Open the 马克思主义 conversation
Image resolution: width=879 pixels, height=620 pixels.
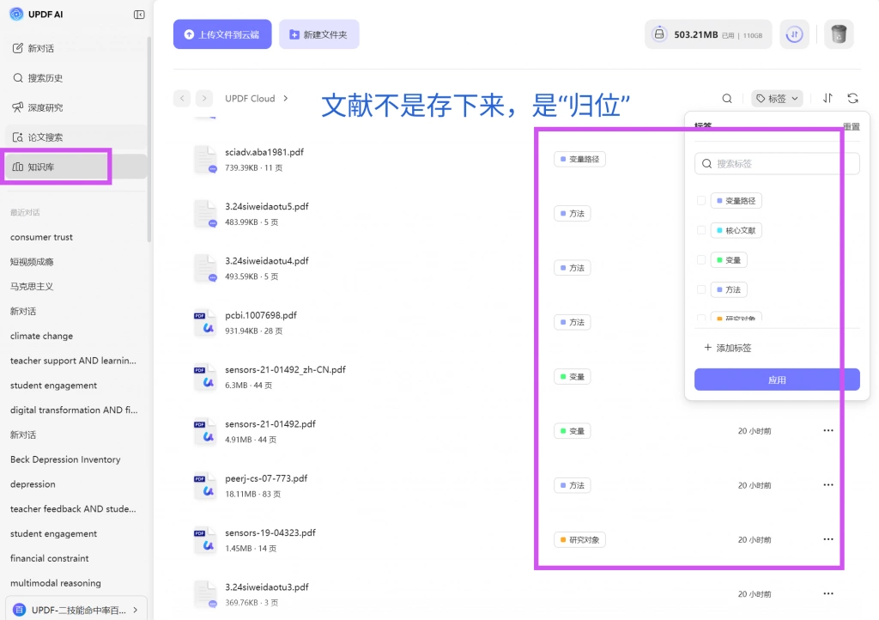pyautogui.click(x=32, y=287)
